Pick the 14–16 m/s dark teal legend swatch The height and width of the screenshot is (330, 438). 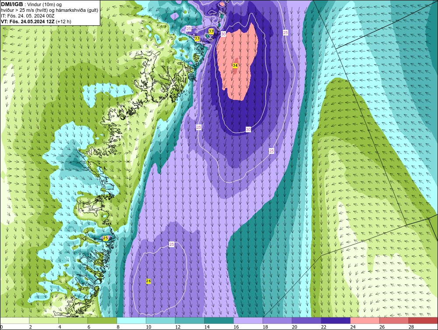[219, 320]
